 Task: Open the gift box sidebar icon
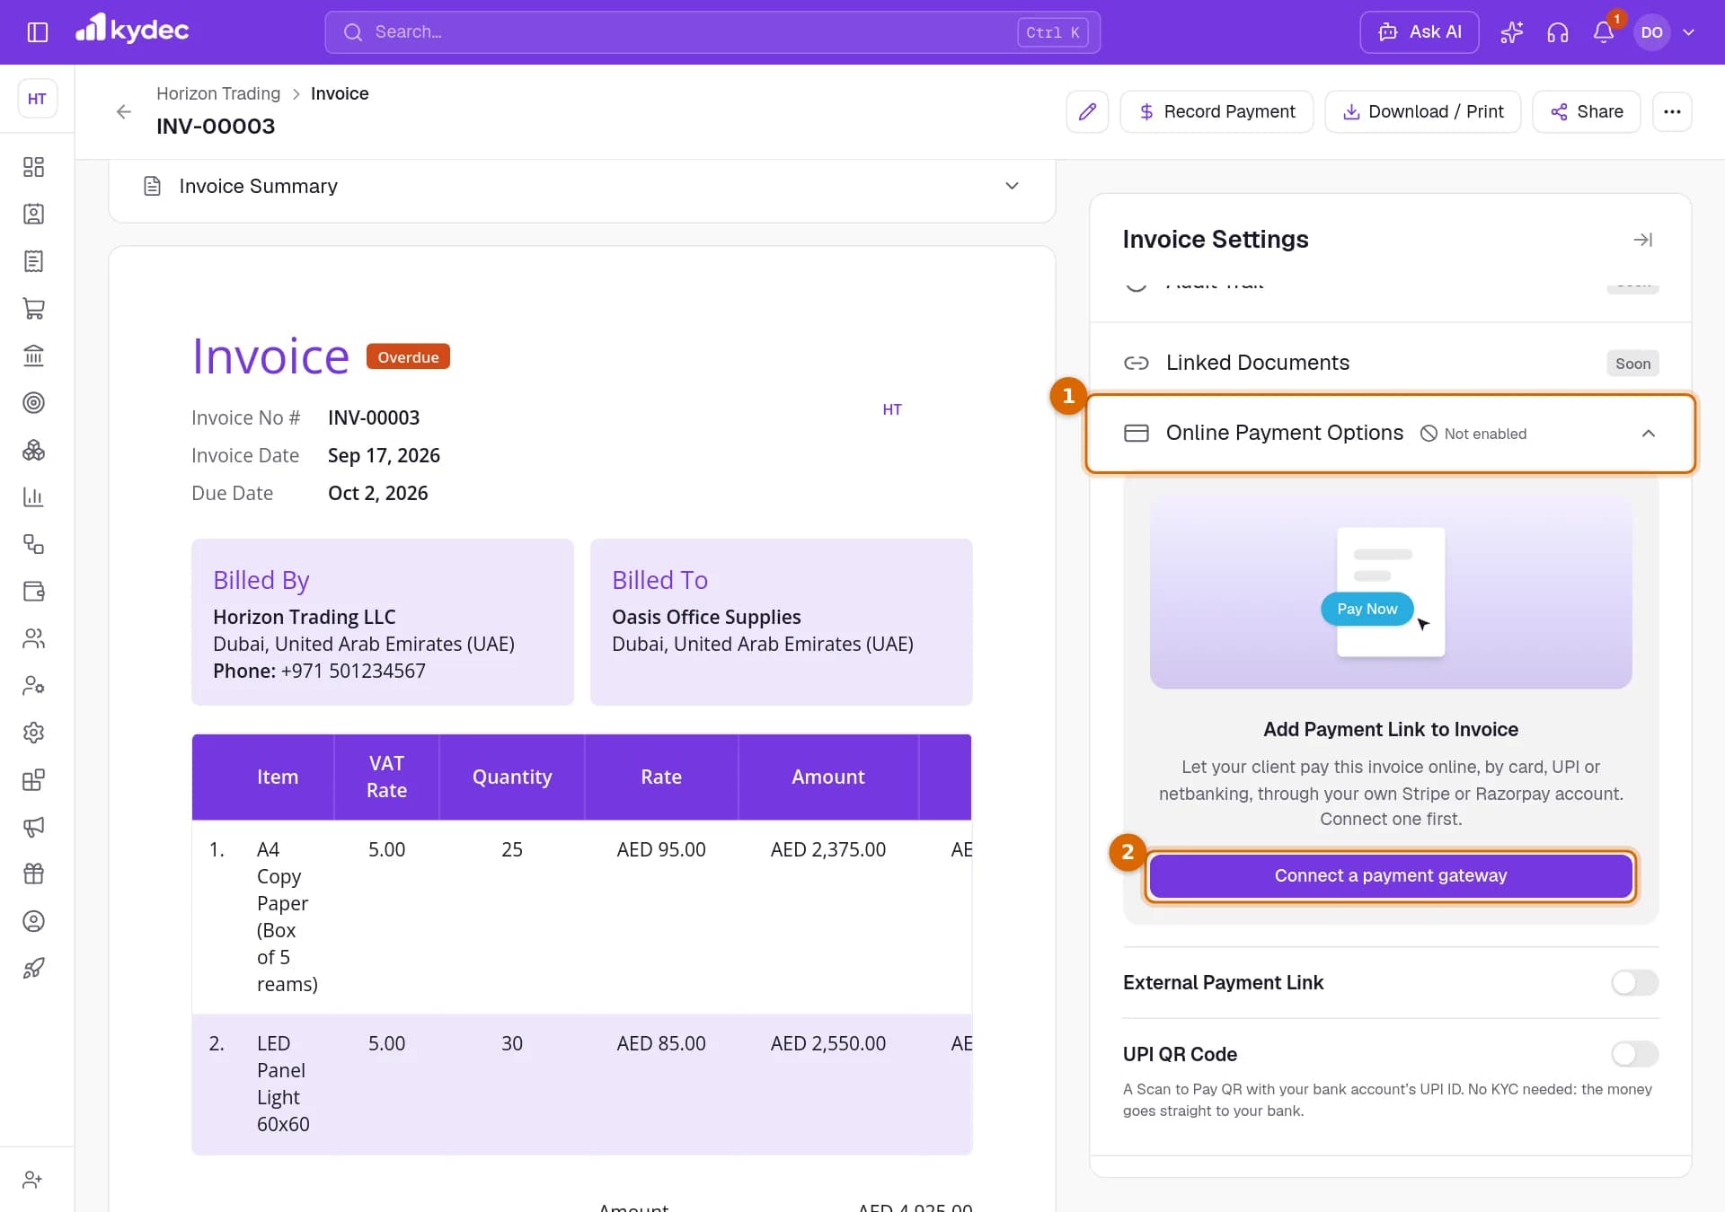coord(33,874)
